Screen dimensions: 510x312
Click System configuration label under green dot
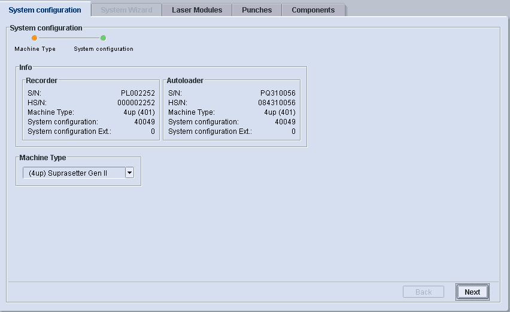(104, 49)
